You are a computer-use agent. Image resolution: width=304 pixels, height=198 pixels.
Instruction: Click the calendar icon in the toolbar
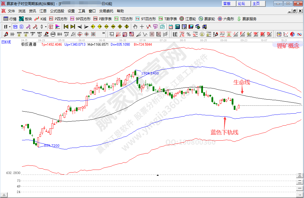coord(171,27)
